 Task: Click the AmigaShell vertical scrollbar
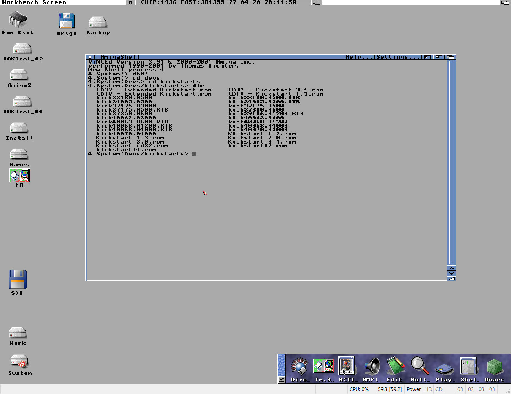[451, 162]
